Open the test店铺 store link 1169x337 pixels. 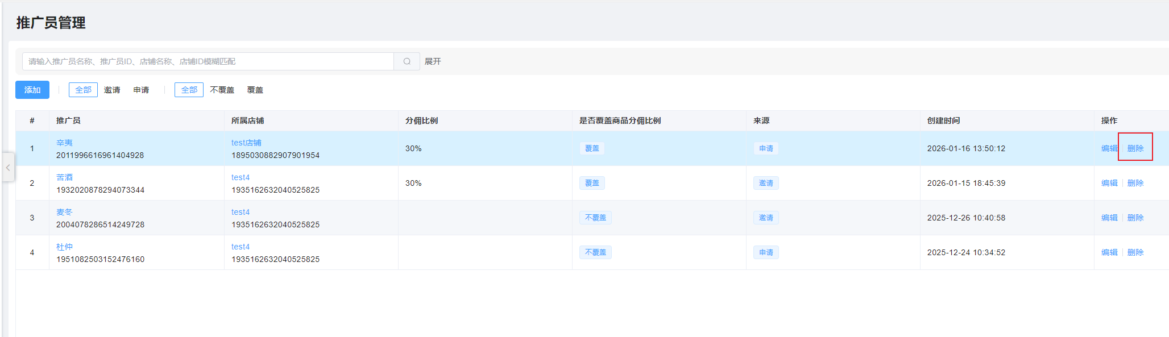point(246,143)
